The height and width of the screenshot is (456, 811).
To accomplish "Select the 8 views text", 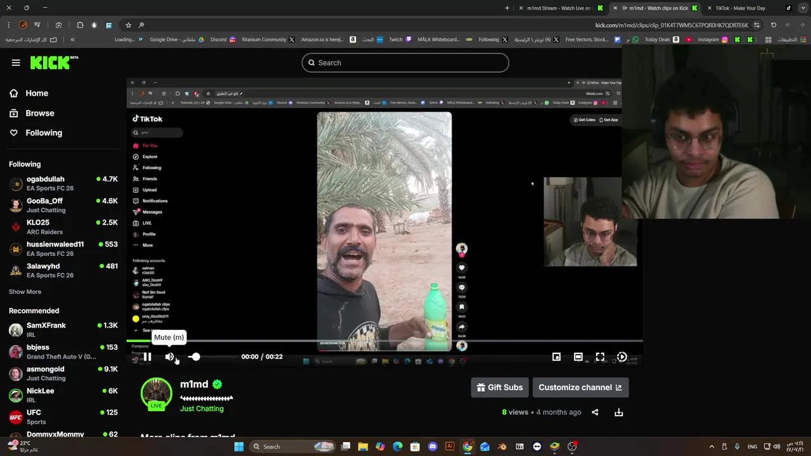I will 515,412.
